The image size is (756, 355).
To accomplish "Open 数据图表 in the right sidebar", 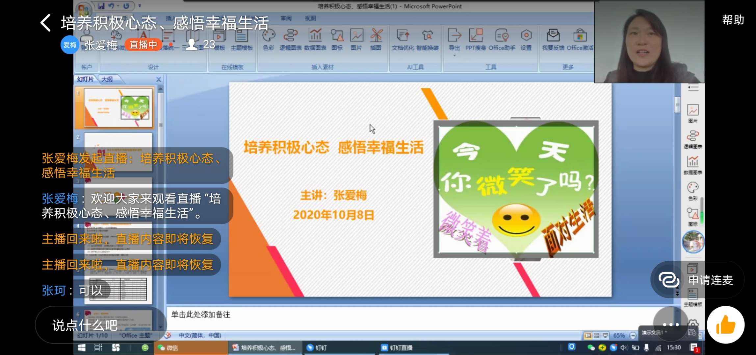I will [x=693, y=165].
